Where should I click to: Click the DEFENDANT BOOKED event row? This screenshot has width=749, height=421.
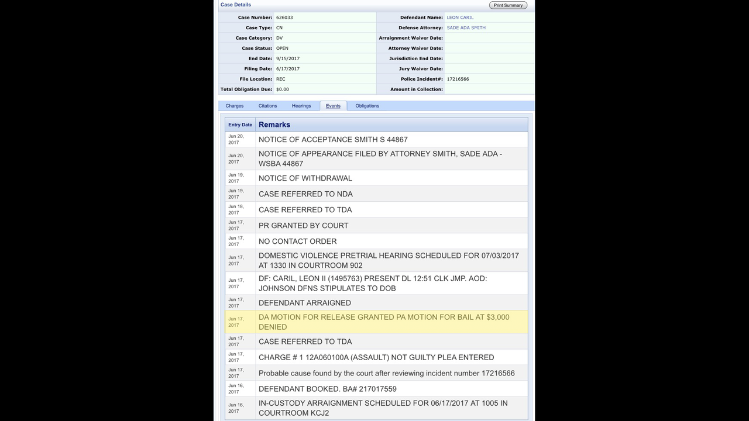pyautogui.click(x=327, y=389)
